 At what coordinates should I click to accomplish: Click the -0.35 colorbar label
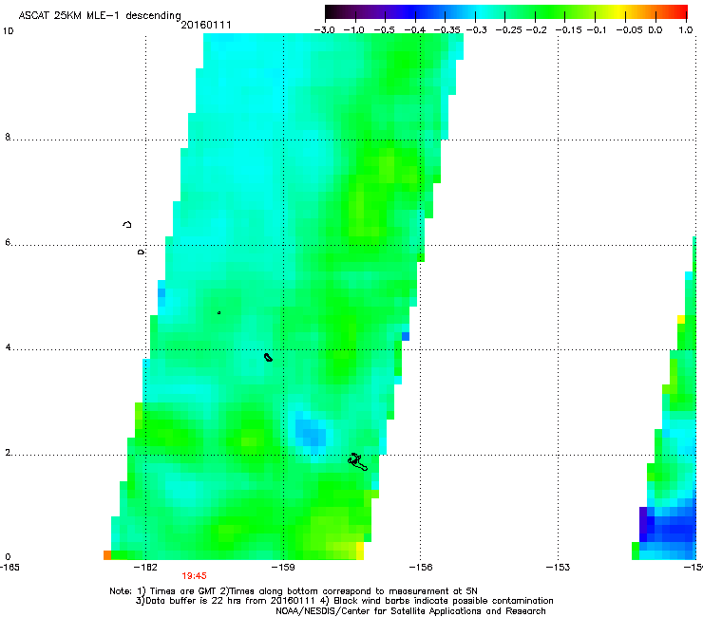(447, 30)
